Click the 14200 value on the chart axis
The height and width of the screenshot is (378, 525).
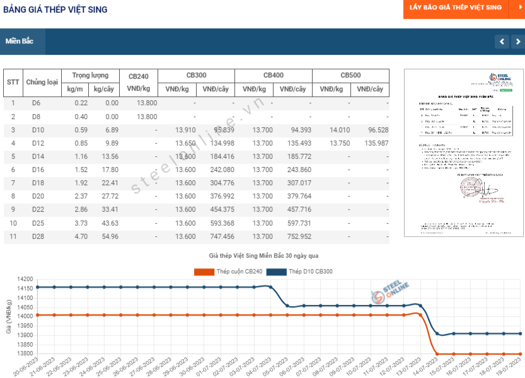click(x=25, y=279)
